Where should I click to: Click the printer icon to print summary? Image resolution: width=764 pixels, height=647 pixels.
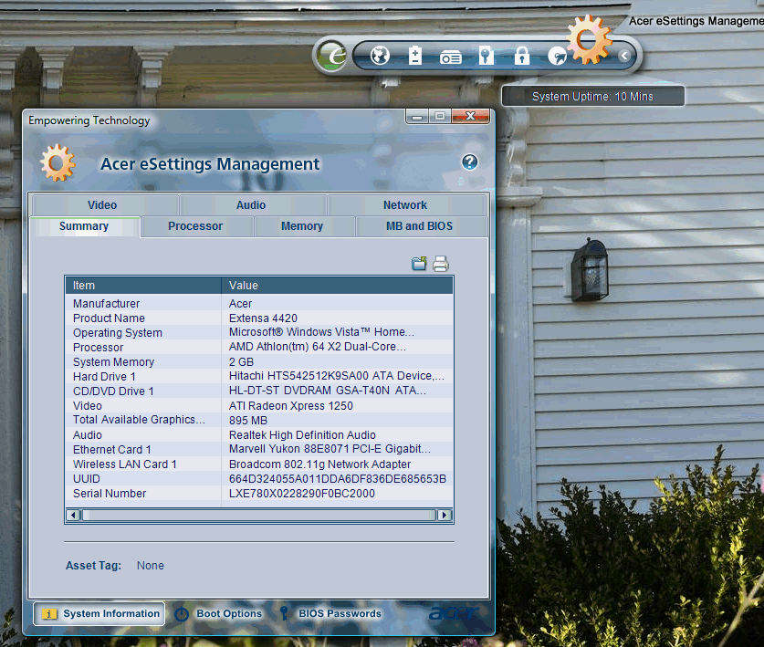coord(441,264)
